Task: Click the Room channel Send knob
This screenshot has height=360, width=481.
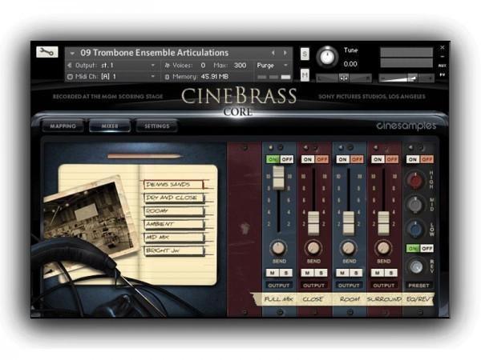Action: (349, 248)
